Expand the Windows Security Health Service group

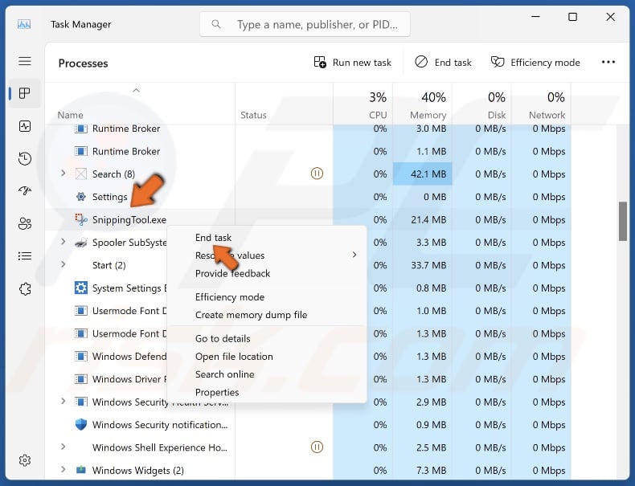63,401
